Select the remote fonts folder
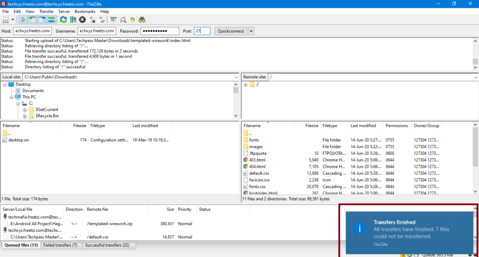The height and width of the screenshot is (257, 479). tap(254, 140)
